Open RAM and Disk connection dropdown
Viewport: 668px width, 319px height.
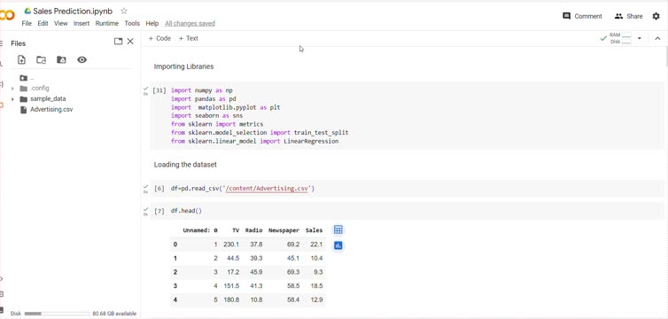(639, 38)
